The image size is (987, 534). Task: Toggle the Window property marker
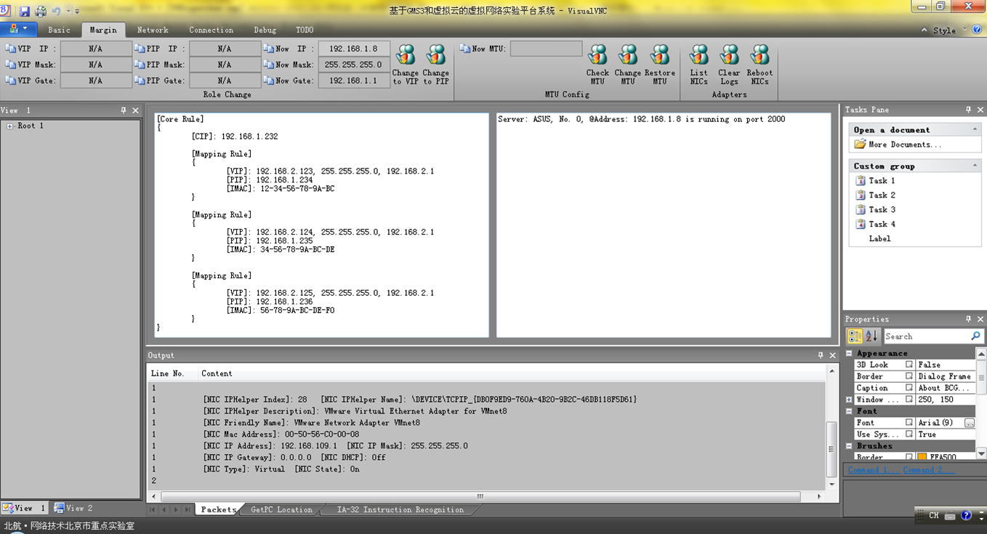(909, 400)
